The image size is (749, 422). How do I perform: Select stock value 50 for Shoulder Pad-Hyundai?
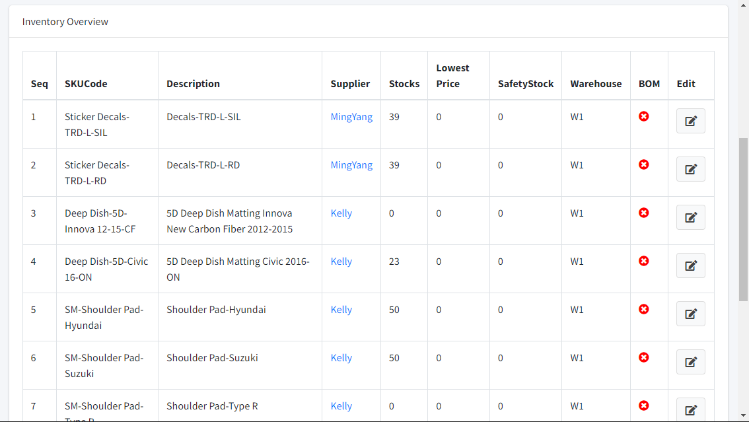(x=394, y=310)
